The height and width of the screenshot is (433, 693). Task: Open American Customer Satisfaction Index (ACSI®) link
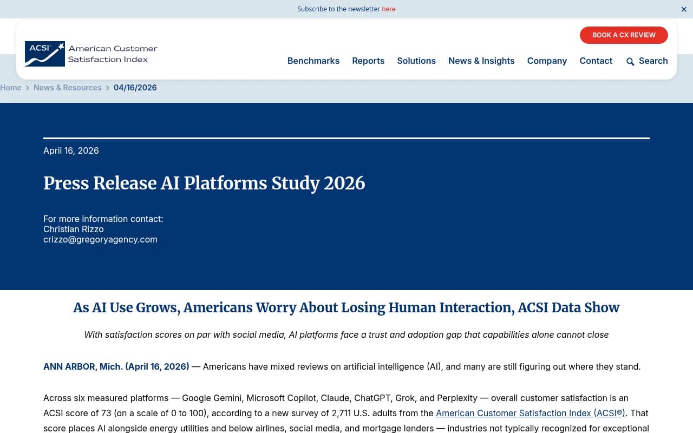pyautogui.click(x=531, y=413)
